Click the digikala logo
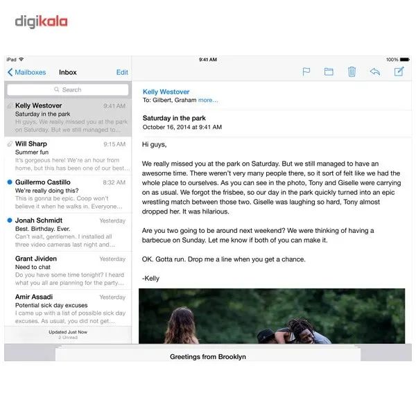This screenshot has height=416, width=416. (x=41, y=21)
